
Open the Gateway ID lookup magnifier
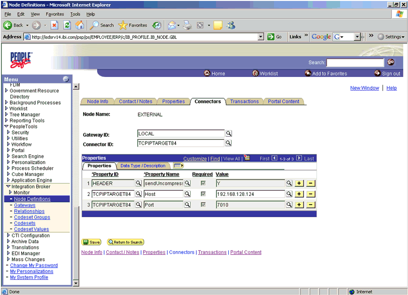[229, 134]
